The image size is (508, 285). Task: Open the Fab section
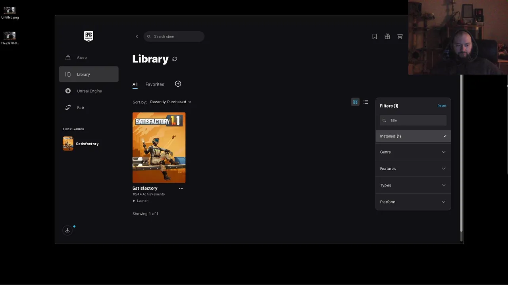point(89,108)
